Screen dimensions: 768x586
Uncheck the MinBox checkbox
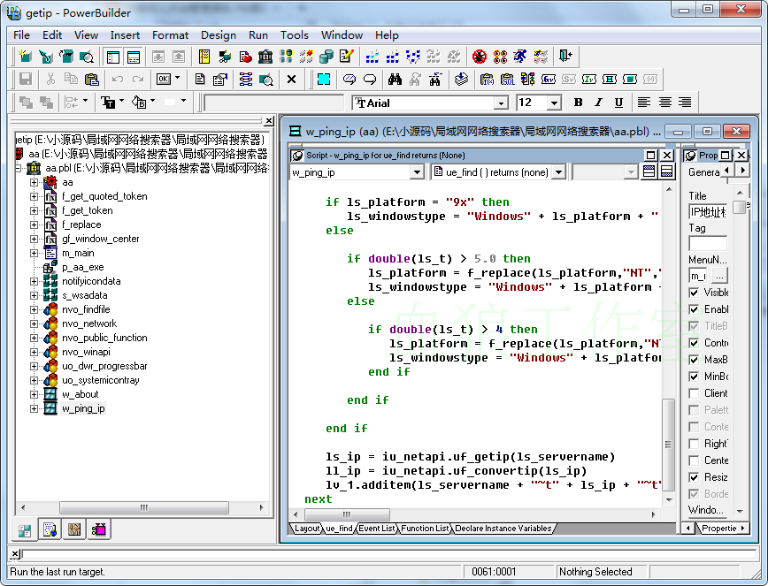point(694,377)
